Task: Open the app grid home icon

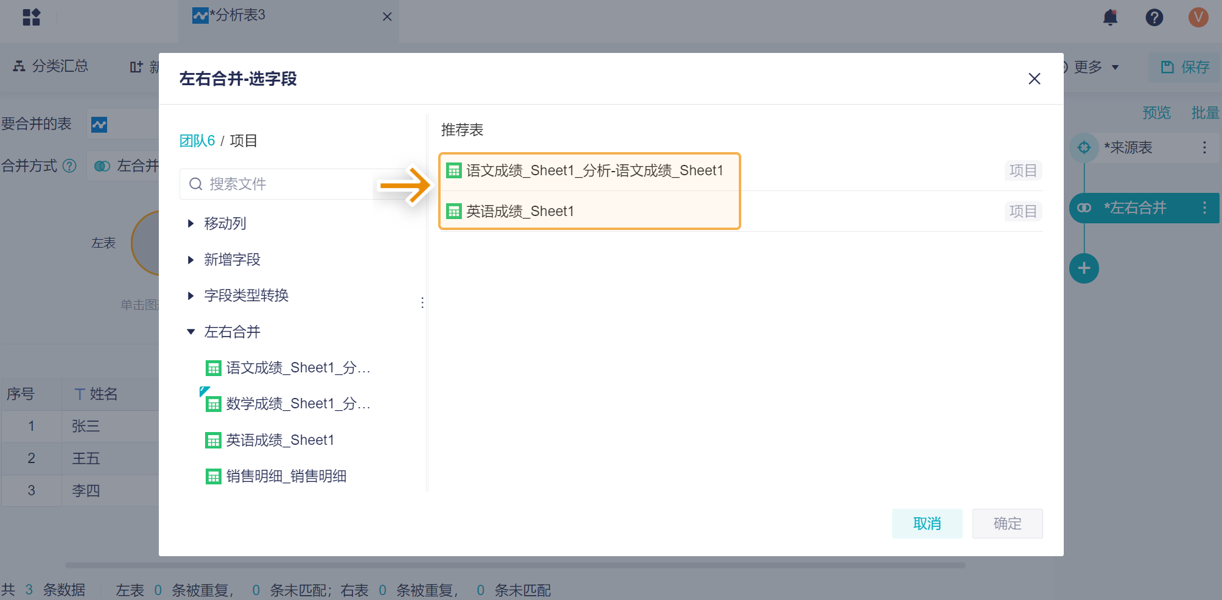Action: click(x=31, y=17)
